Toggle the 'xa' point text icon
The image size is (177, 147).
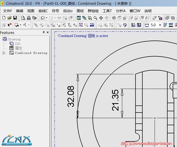[x=58, y=25]
